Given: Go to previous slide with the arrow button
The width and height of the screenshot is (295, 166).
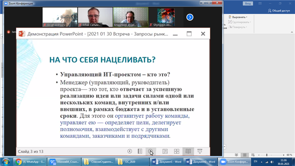Looking at the screenshot, I should tap(130, 151).
